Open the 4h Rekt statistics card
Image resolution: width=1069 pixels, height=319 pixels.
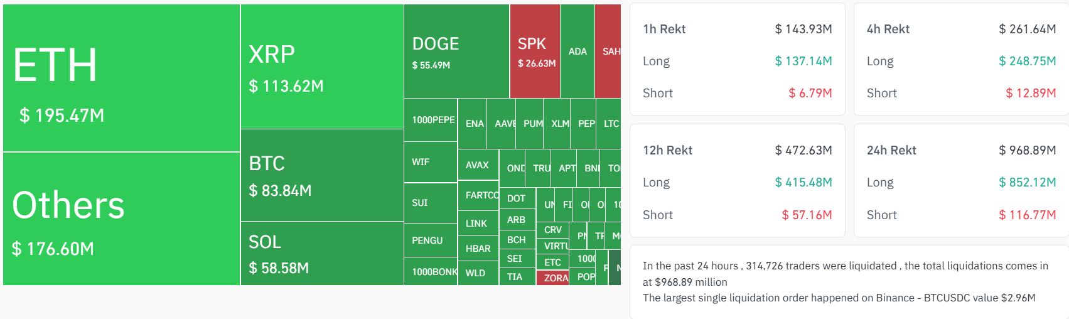coord(961,60)
